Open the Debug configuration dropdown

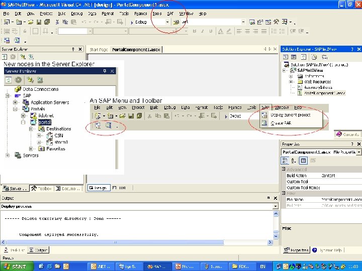coord(167,22)
